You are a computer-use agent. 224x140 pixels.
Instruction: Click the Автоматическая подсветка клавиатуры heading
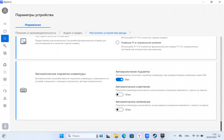60,74
